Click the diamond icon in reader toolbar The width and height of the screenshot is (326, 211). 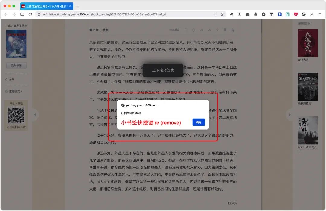click(x=193, y=30)
